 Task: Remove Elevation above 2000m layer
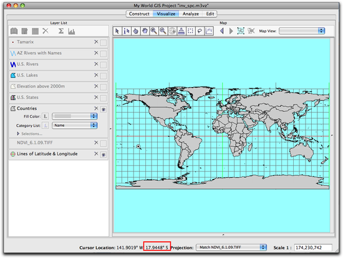(96, 86)
